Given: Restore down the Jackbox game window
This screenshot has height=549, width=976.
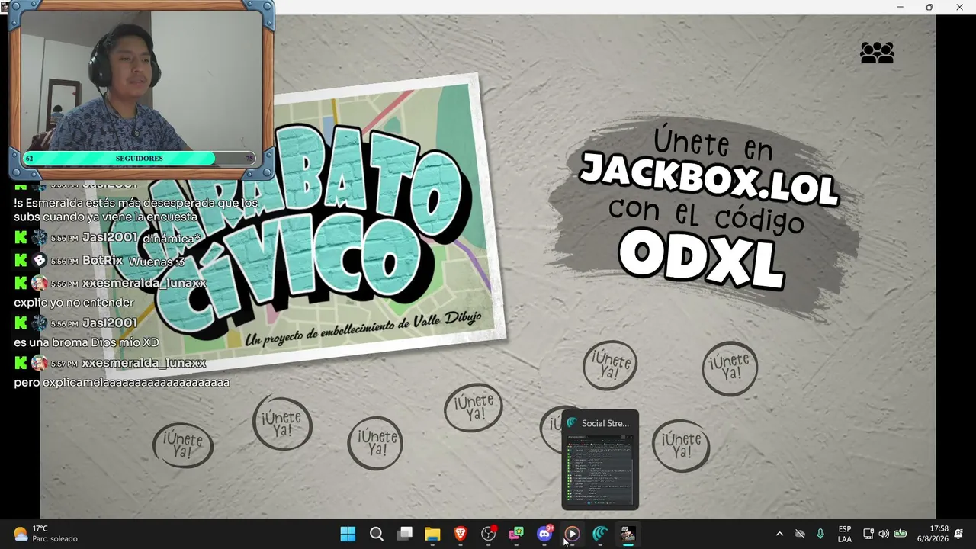Looking at the screenshot, I should (x=929, y=7).
